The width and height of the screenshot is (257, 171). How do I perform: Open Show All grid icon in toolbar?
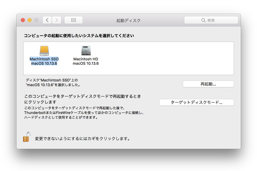(73, 20)
